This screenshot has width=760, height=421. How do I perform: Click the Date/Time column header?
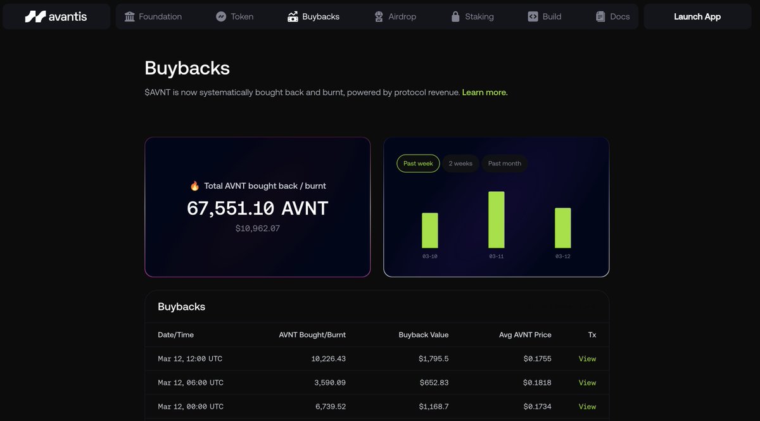click(x=176, y=335)
